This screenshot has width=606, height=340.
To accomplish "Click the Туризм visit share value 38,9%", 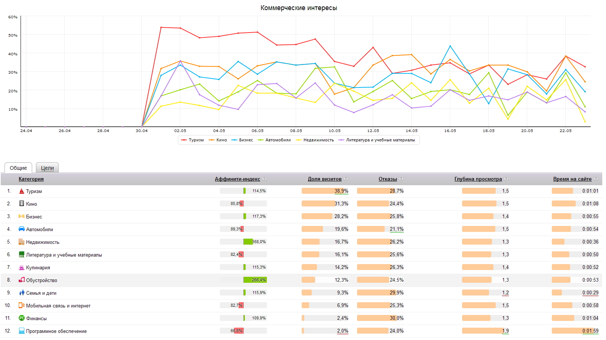I will (x=341, y=191).
